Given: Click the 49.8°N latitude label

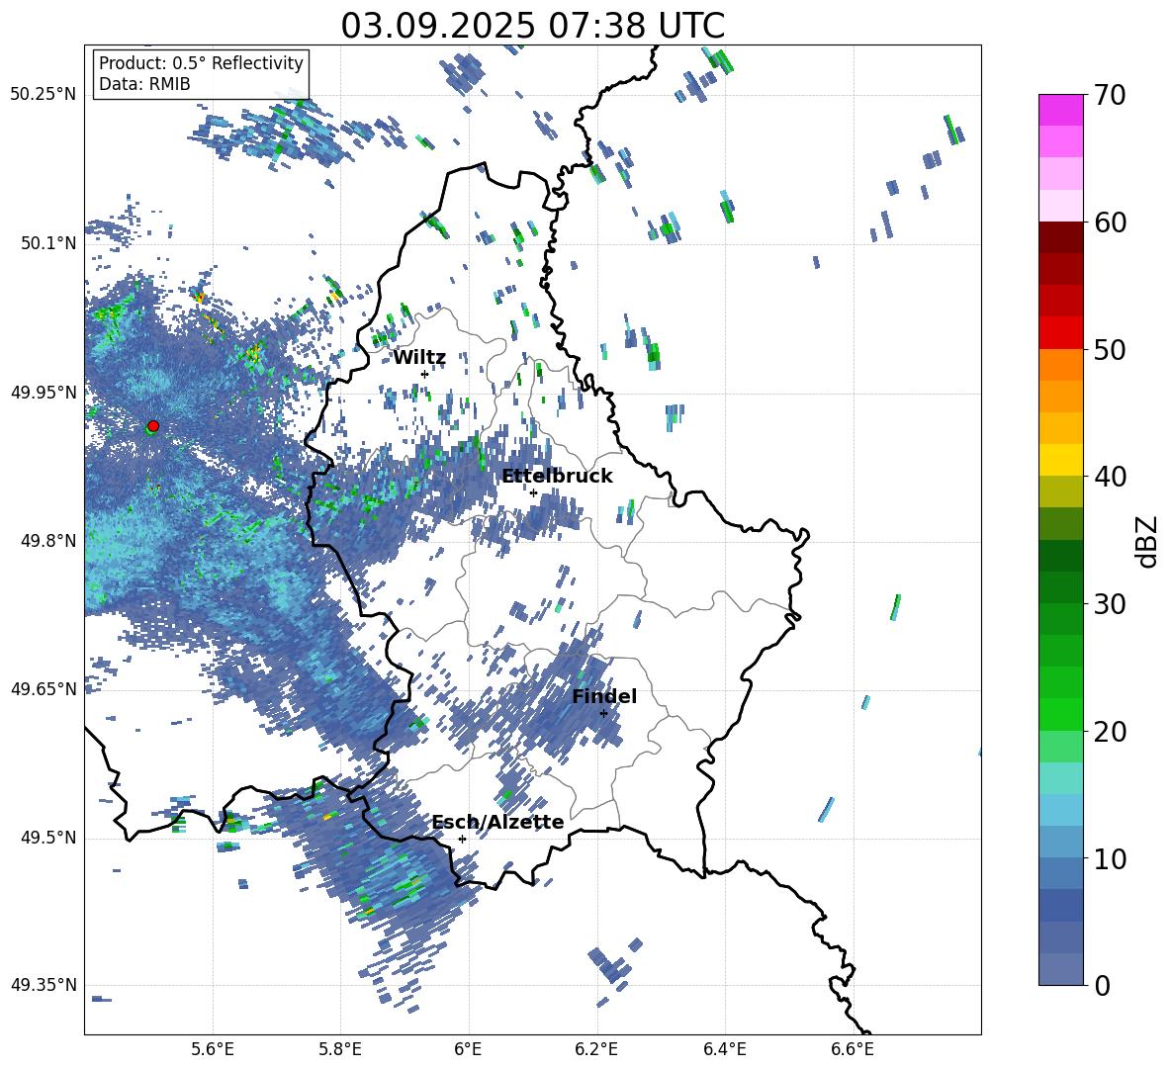Looking at the screenshot, I should tap(48, 541).
